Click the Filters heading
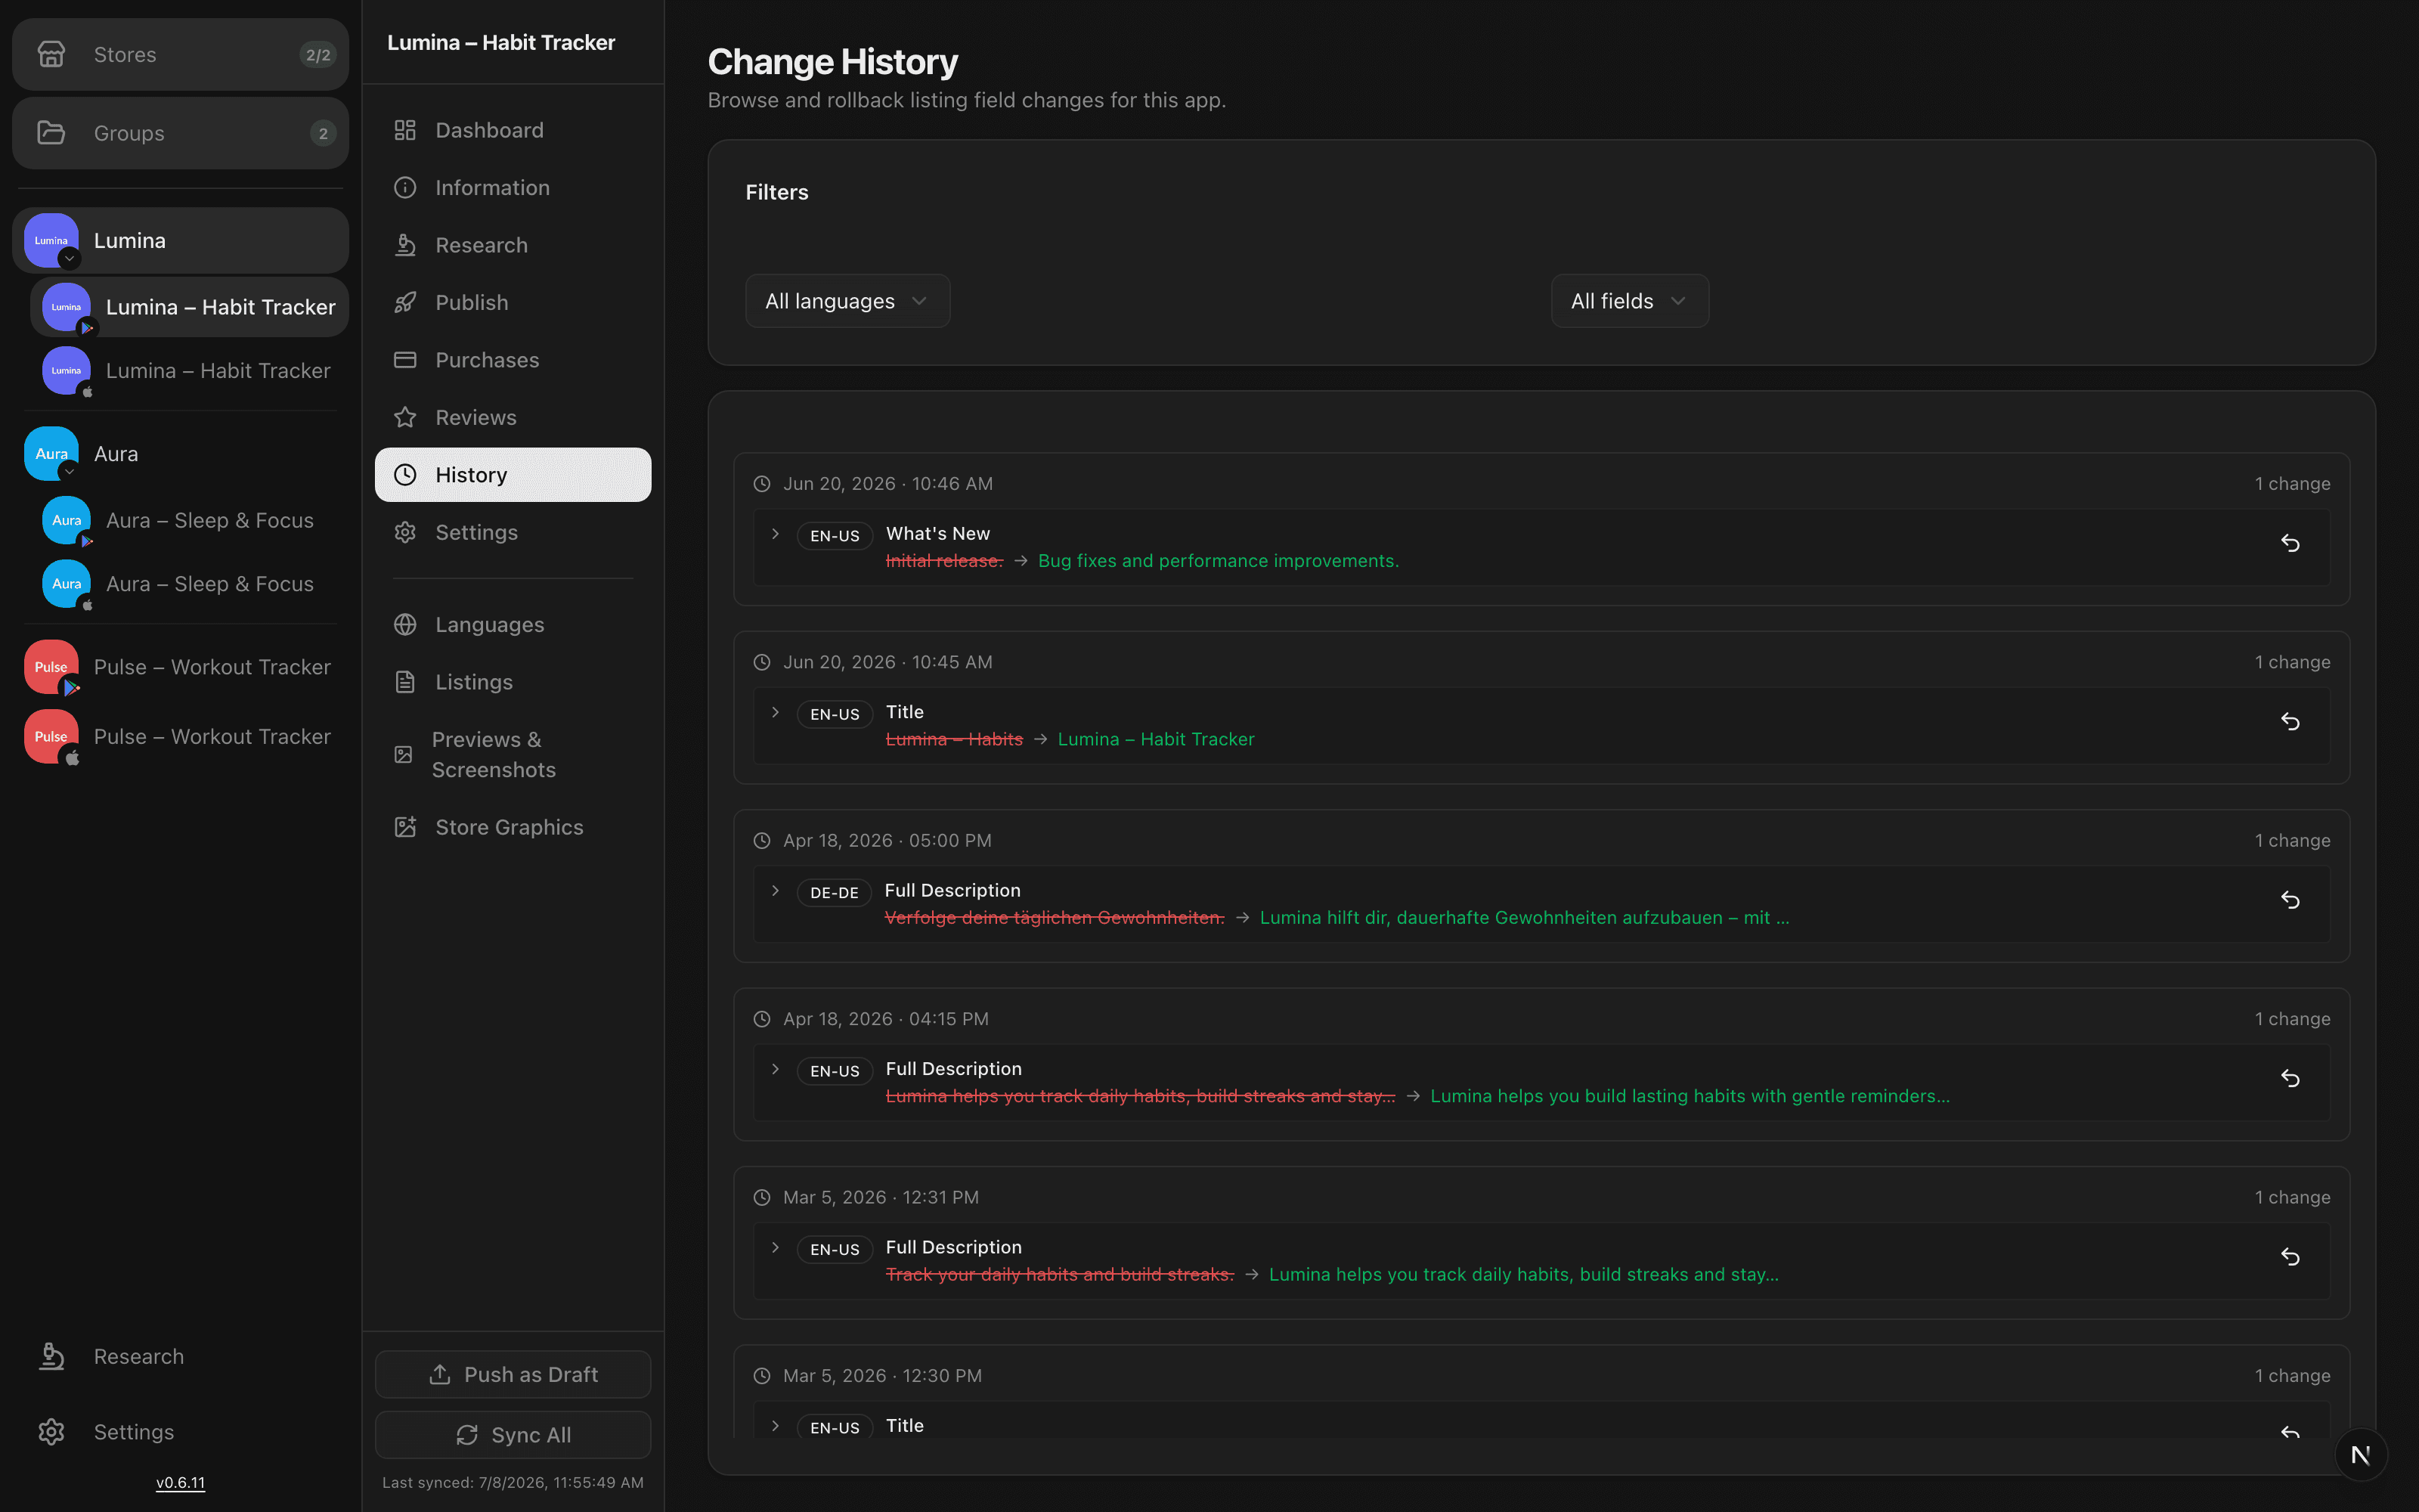Image resolution: width=2419 pixels, height=1512 pixels. (776, 192)
